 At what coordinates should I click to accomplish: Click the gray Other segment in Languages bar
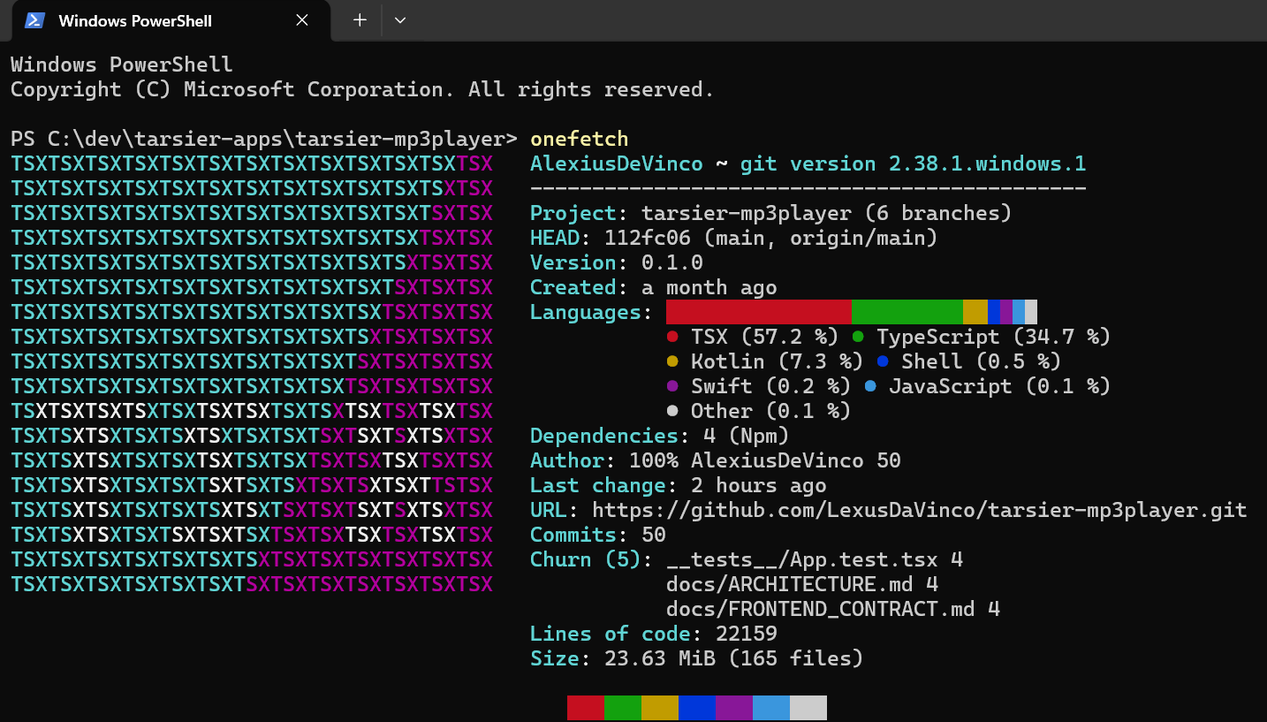[x=1031, y=312]
